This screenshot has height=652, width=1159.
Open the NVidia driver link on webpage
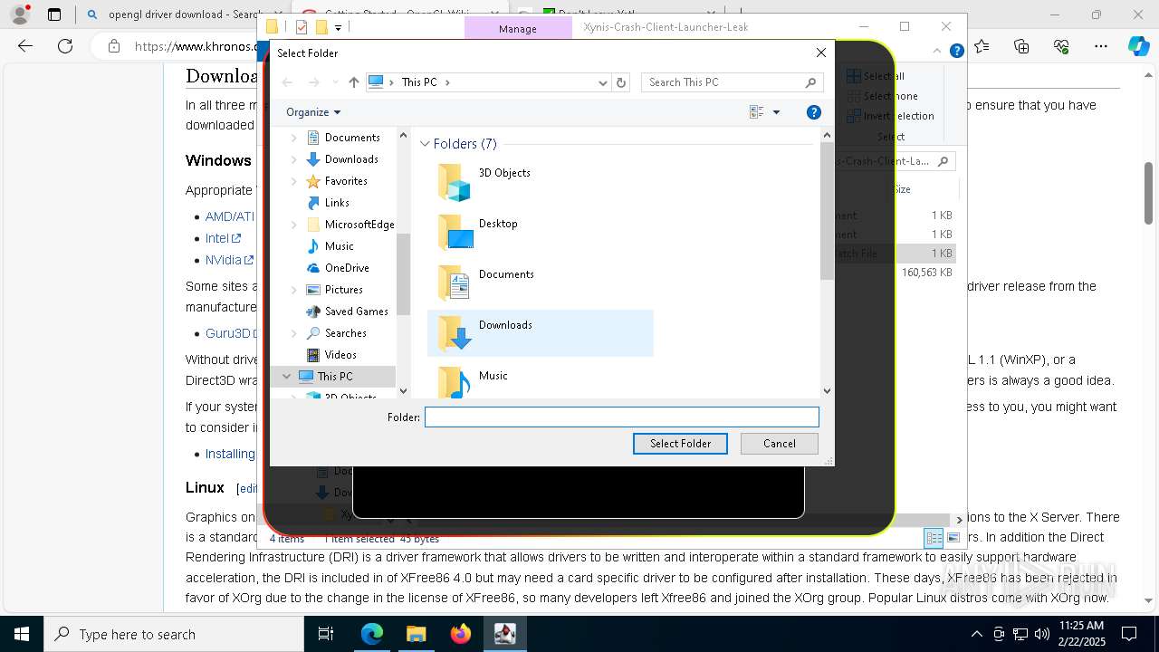point(229,260)
